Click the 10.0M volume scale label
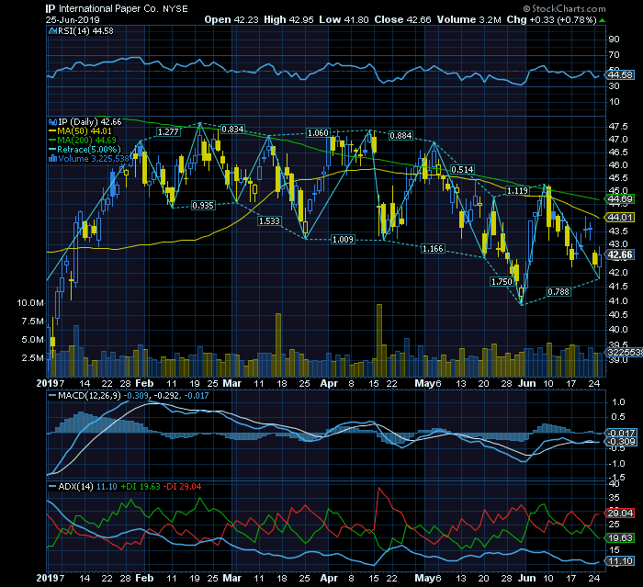Screen dimensions: 643x587 tap(30, 303)
